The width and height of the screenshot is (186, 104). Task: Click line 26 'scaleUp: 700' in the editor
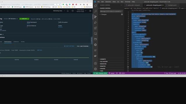point(143,63)
